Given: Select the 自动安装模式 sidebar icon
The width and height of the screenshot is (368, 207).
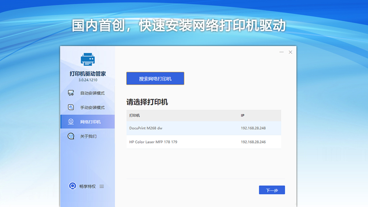Looking at the screenshot, I should pos(71,93).
